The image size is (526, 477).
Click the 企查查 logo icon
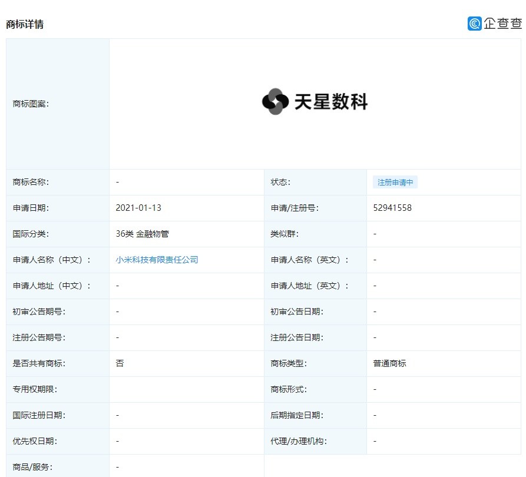pos(474,24)
